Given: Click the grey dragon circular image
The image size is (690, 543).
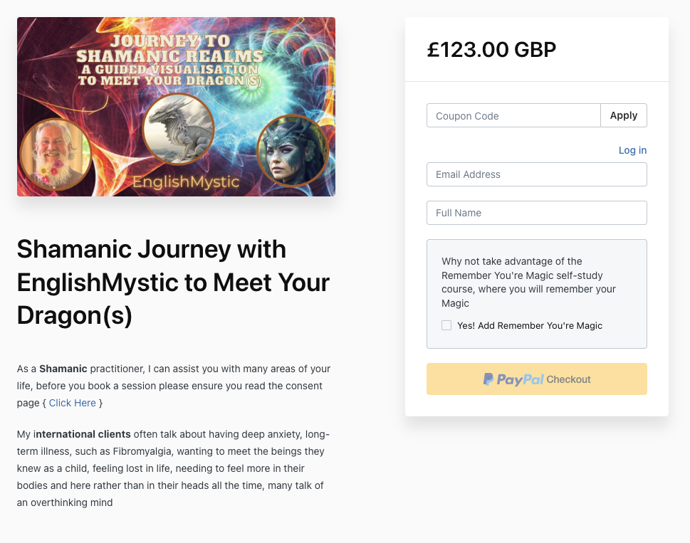Looking at the screenshot, I should coord(178,129).
